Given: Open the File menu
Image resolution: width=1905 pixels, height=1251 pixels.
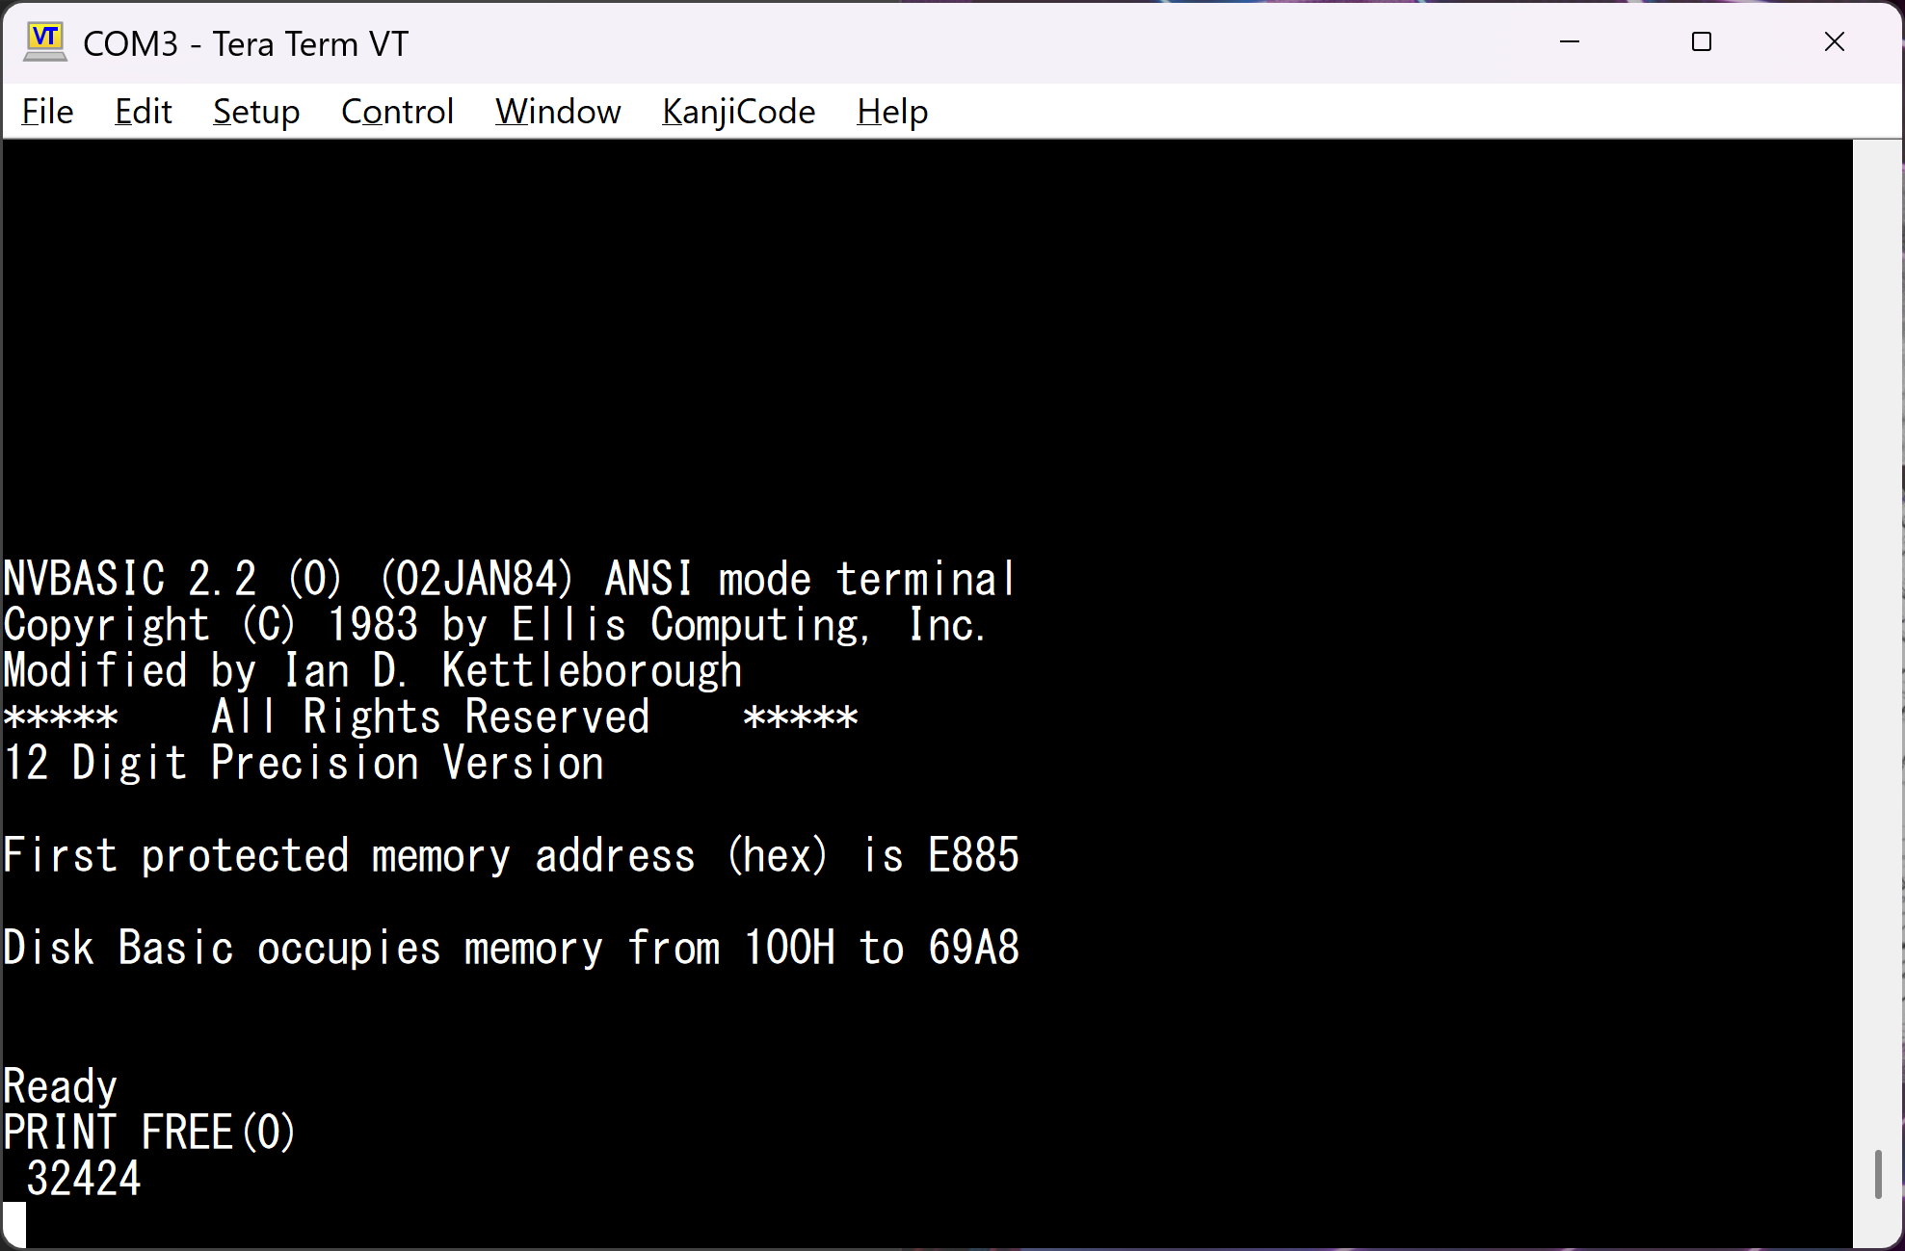Looking at the screenshot, I should tap(47, 112).
